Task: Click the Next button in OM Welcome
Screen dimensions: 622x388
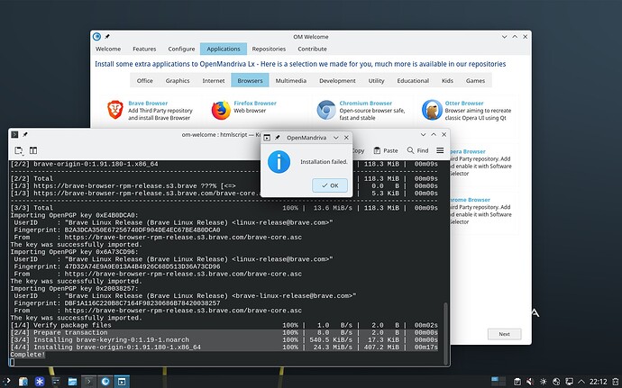Action: point(504,334)
